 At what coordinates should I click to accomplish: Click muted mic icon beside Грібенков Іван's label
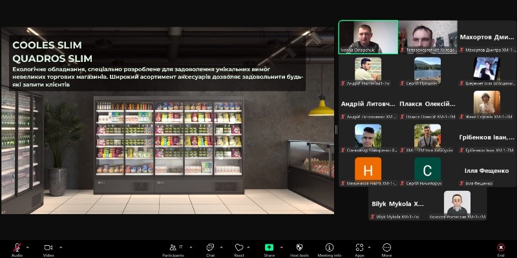coord(462,150)
